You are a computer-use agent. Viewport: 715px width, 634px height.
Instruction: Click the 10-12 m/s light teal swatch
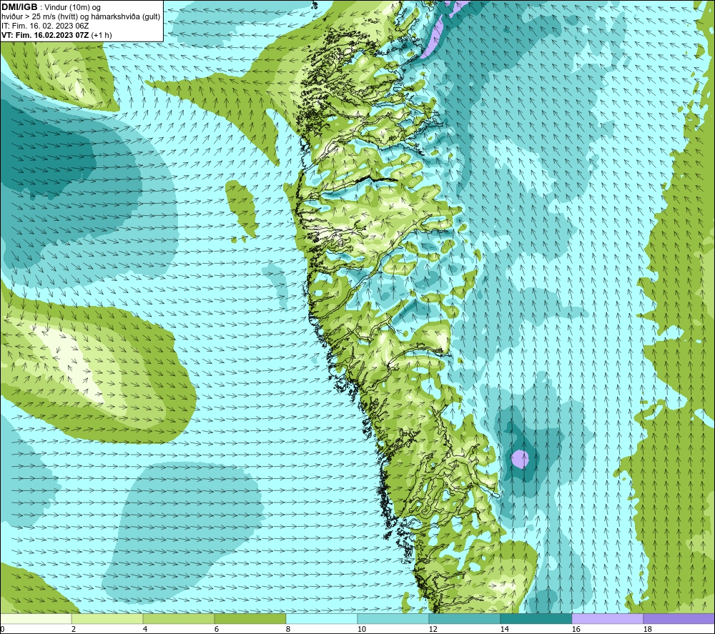[x=393, y=618]
